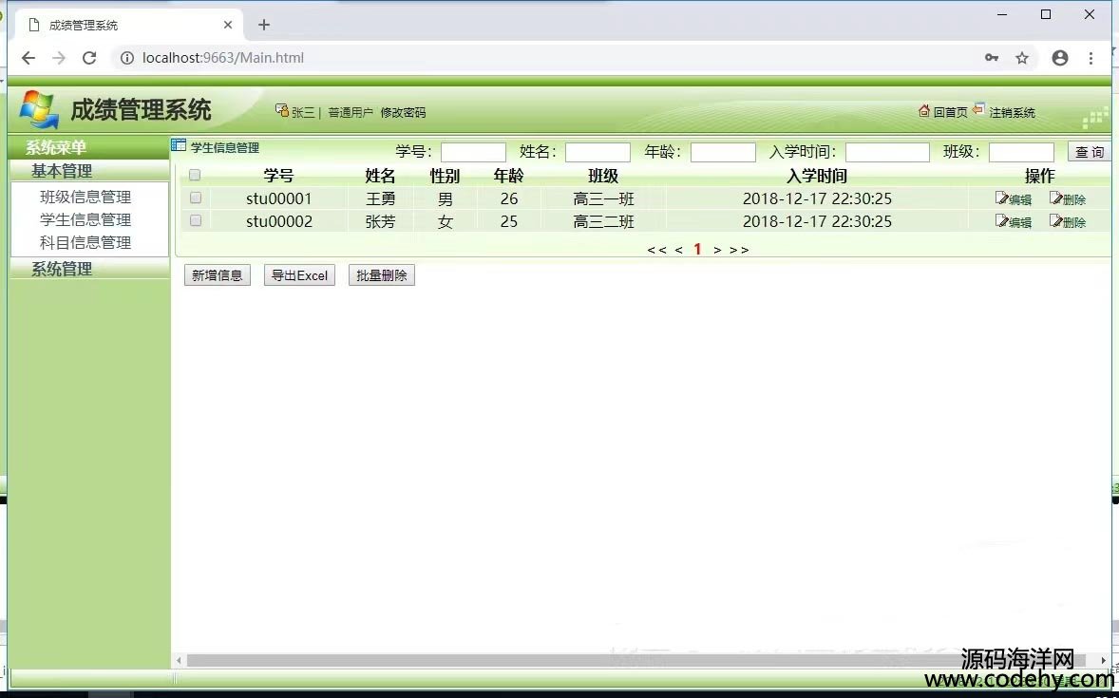Click the class cell 高三一班

coord(604,198)
